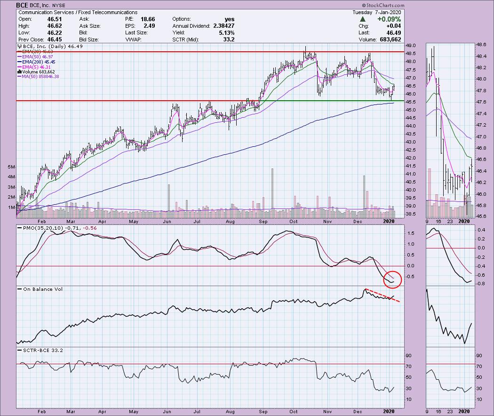Select the 'Communication Services / Fixed Telecommunications' sector text
Screen dimensions: 494x416
[78, 12]
